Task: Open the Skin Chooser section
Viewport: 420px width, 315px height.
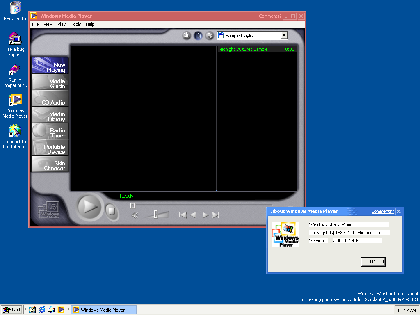Action: pyautogui.click(x=50, y=166)
